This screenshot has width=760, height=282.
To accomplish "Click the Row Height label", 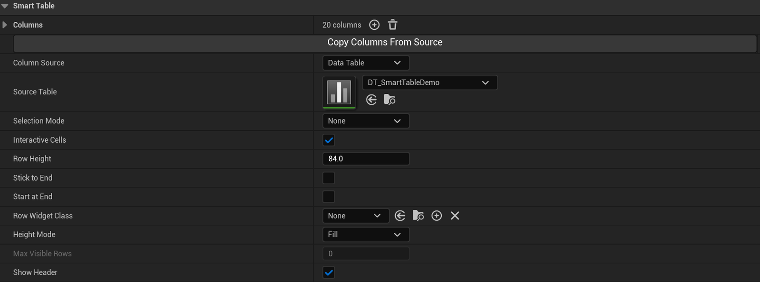I will tap(32, 159).
